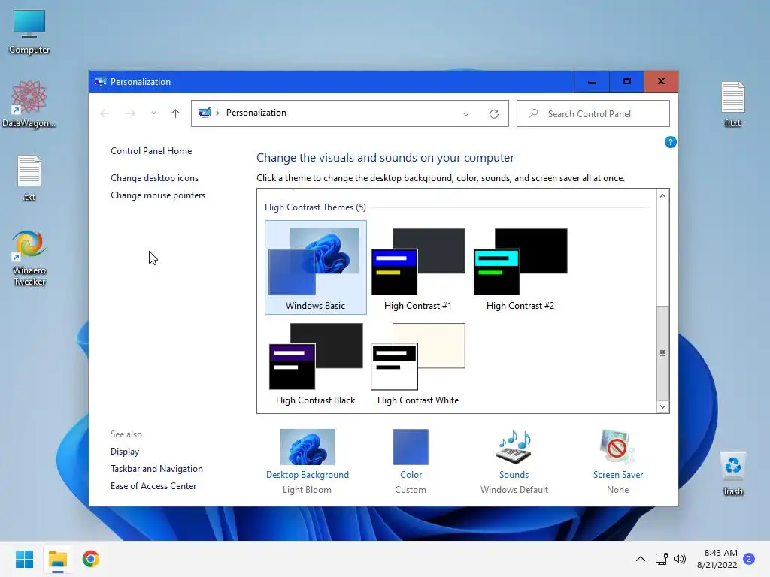Screen dimensions: 770x577
Task: Open the DataWagon desktop shortcut
Action: coord(29,104)
